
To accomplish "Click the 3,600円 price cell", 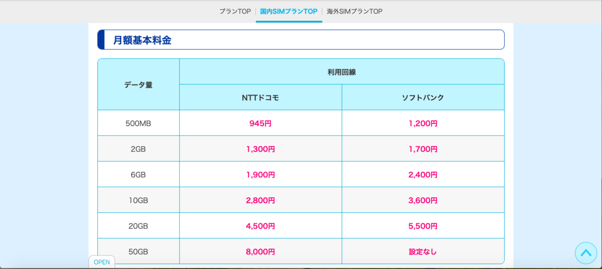I will pos(423,200).
